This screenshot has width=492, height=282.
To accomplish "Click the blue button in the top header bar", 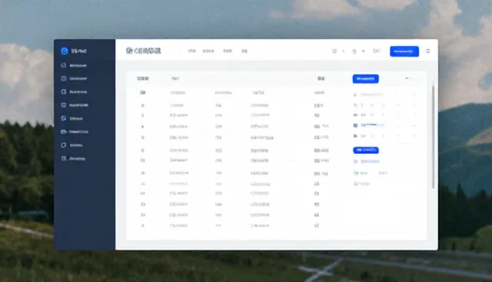I will pos(404,51).
